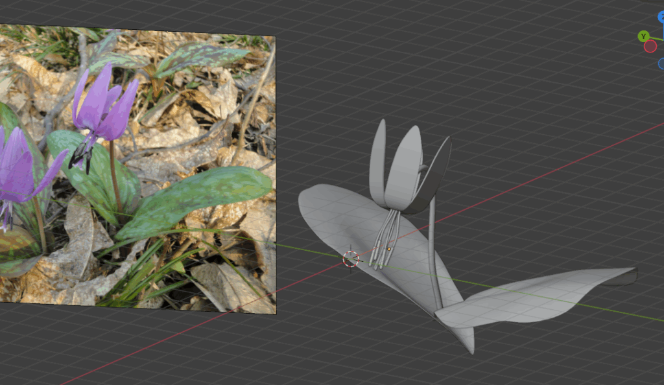Click the orange object origin dot
The image size is (664, 385).
tap(388, 248)
